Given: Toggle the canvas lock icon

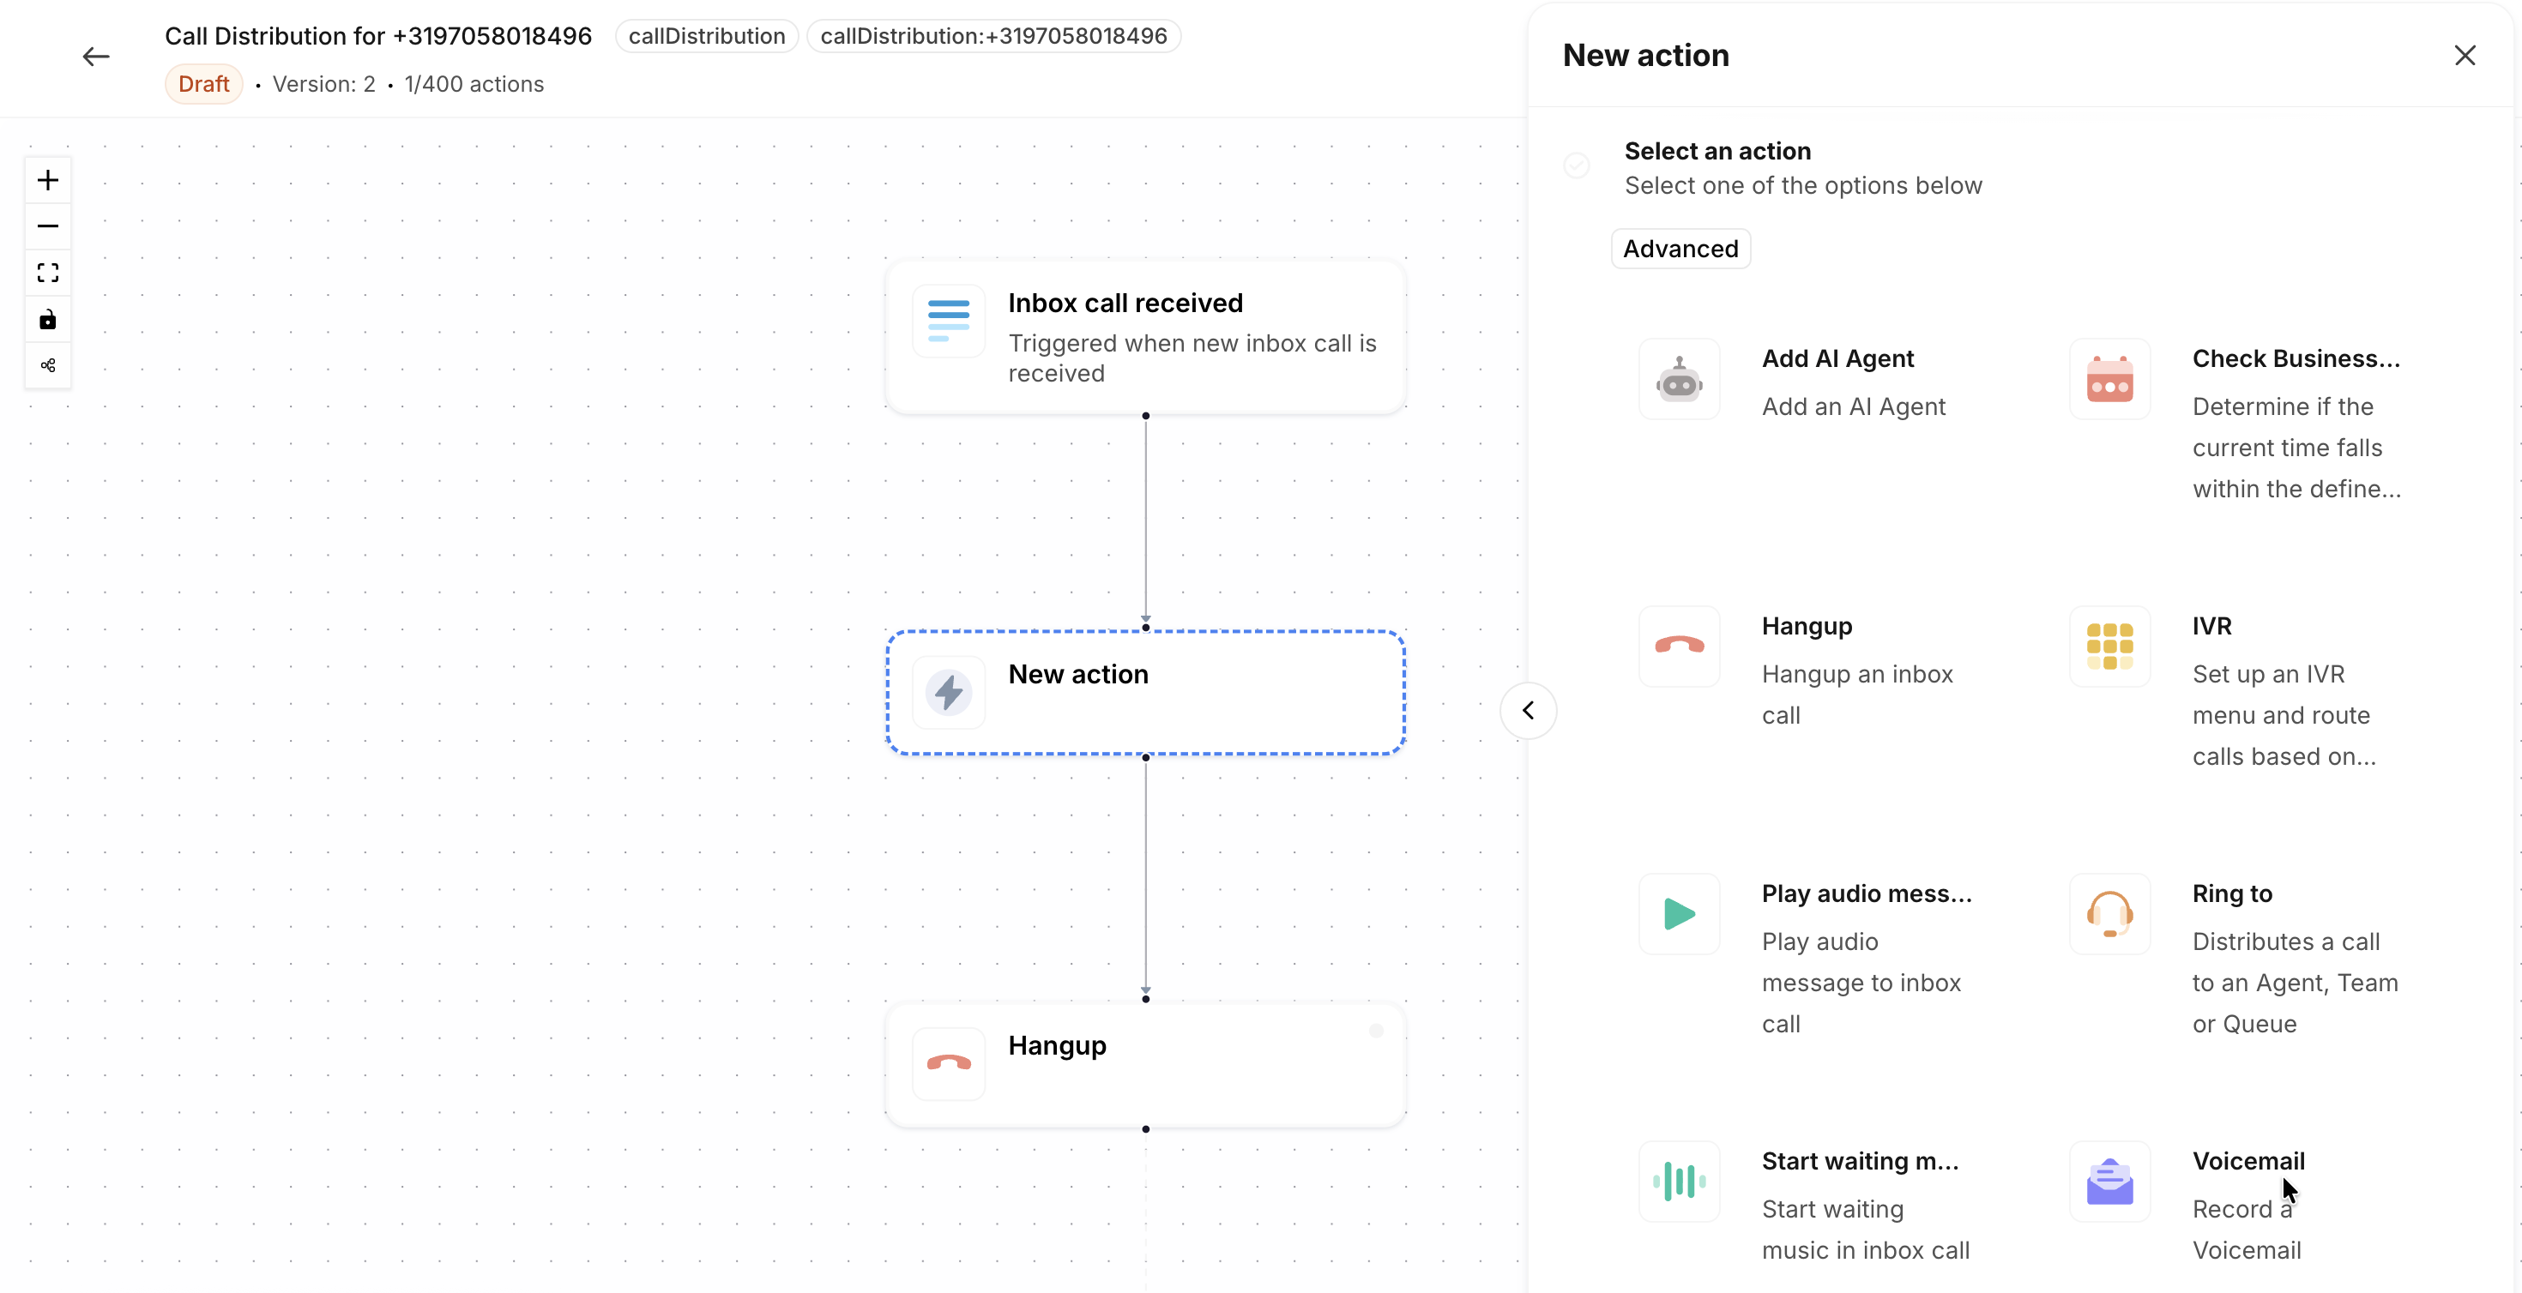Looking at the screenshot, I should click(x=47, y=320).
